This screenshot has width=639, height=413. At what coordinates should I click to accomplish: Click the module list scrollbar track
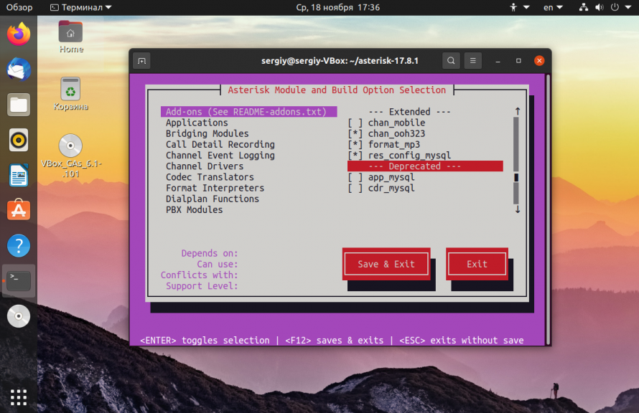516,161
